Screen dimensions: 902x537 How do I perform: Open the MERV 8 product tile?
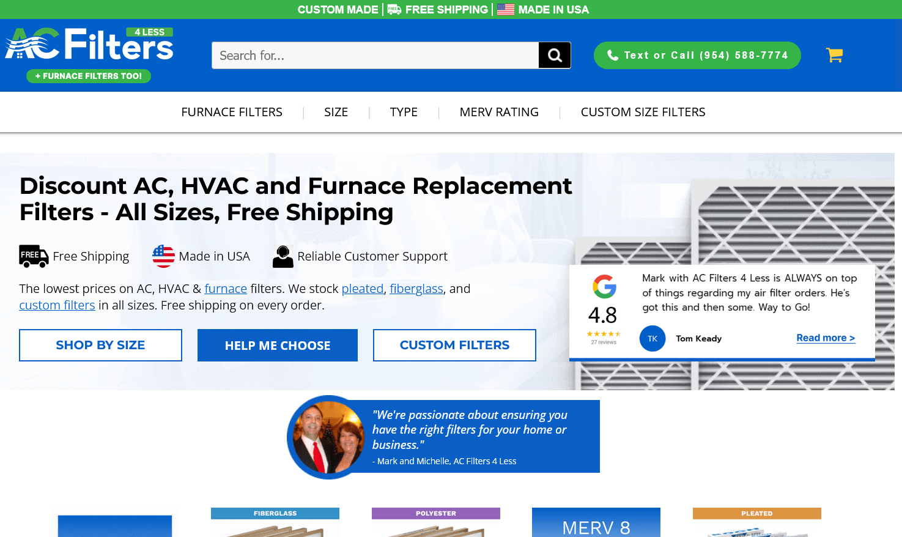(x=596, y=522)
